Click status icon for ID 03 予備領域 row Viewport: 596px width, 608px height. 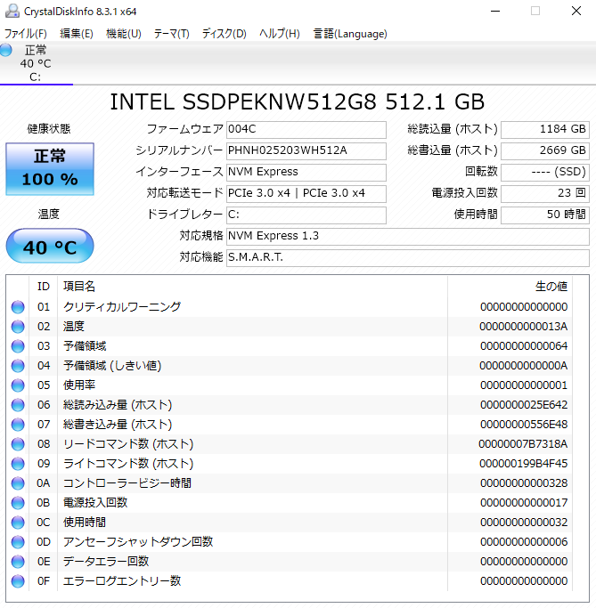point(18,346)
